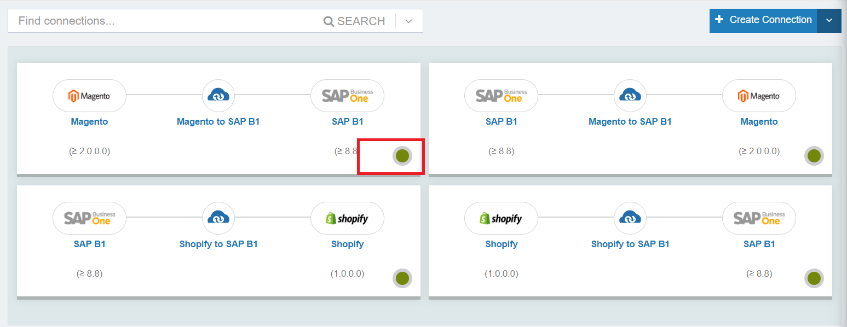The width and height of the screenshot is (847, 327).
Task: Click cloud sync icon in bottom-right Shopify card
Action: 630,218
